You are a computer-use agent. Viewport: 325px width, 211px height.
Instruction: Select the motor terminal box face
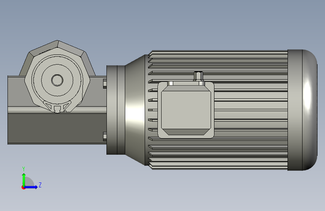coord(186,110)
